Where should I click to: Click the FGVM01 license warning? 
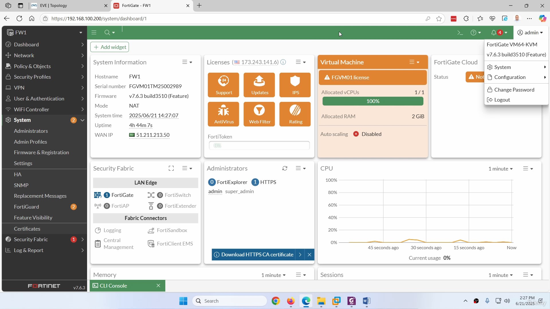click(373, 78)
